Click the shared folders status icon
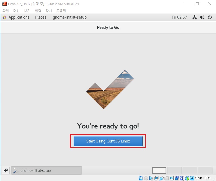This screenshot has height=181, width=216. click(x=167, y=178)
